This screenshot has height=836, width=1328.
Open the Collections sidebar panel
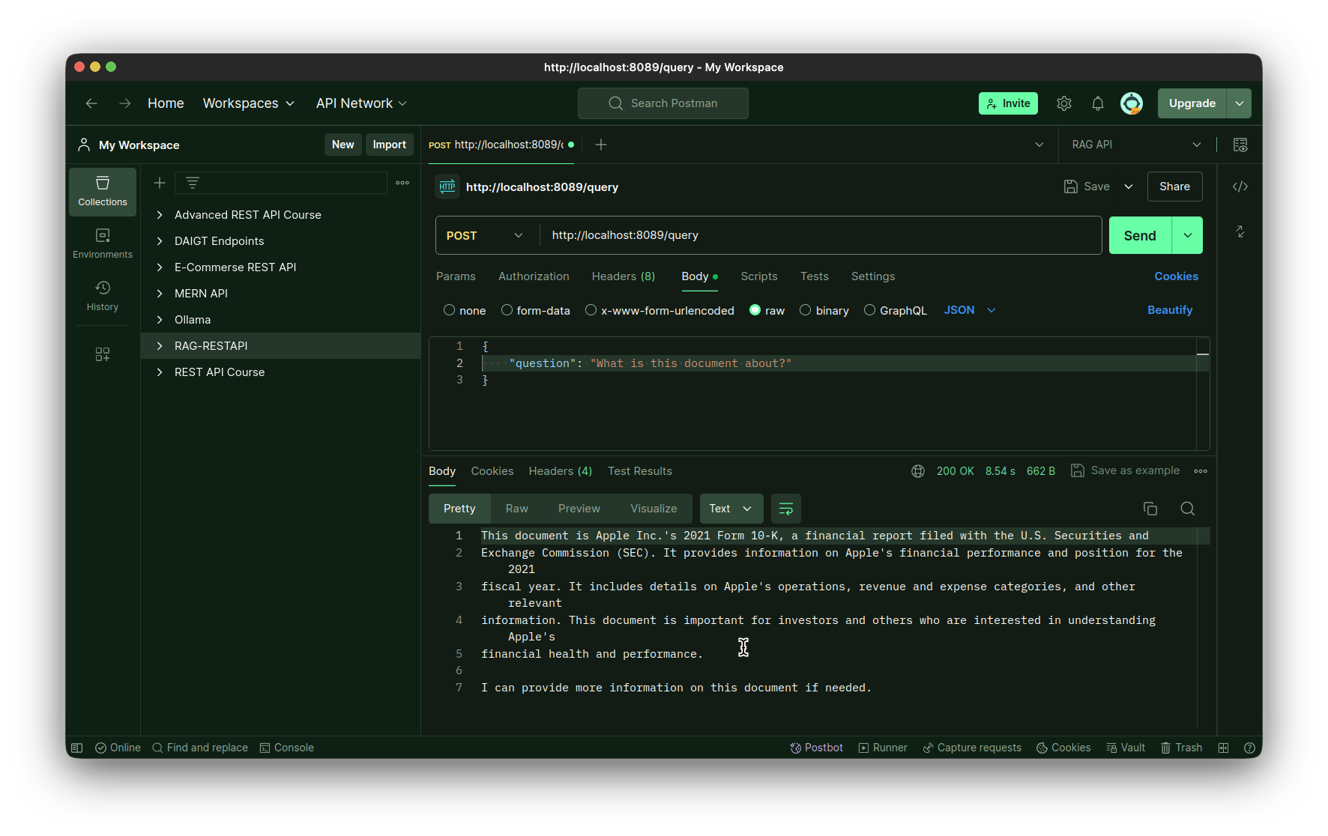(x=103, y=192)
